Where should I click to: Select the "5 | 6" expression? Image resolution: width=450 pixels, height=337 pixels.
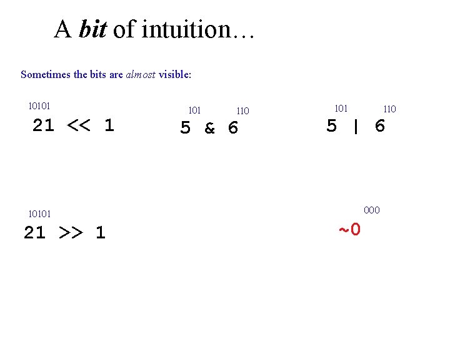tap(356, 126)
